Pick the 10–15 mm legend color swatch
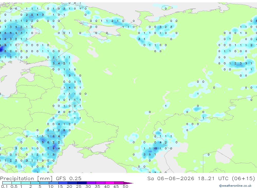 pos(54,183)
